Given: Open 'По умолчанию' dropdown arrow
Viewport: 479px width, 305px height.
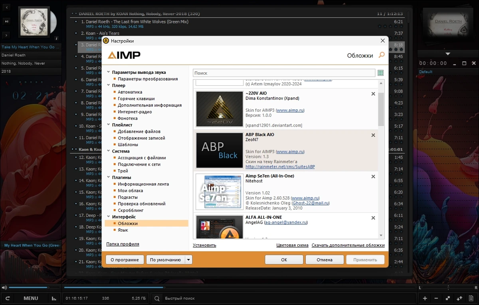Looking at the screenshot, I should [x=188, y=259].
